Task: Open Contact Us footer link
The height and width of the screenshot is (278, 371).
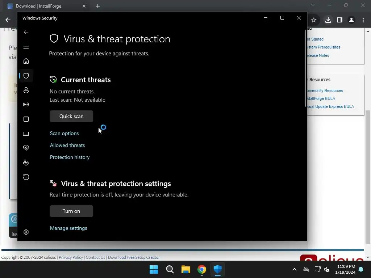Action: point(95,257)
